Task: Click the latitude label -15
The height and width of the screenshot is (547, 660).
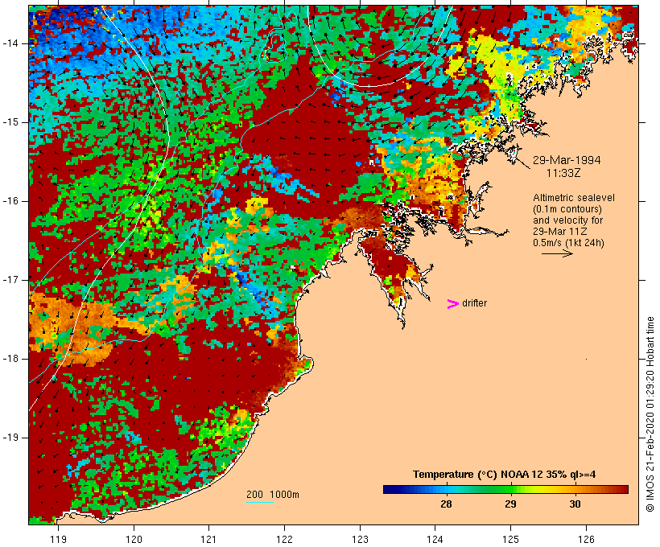Action: (x=10, y=122)
